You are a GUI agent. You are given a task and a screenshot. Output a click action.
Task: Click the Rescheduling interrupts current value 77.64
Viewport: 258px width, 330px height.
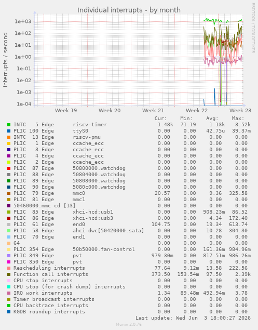click(162, 268)
